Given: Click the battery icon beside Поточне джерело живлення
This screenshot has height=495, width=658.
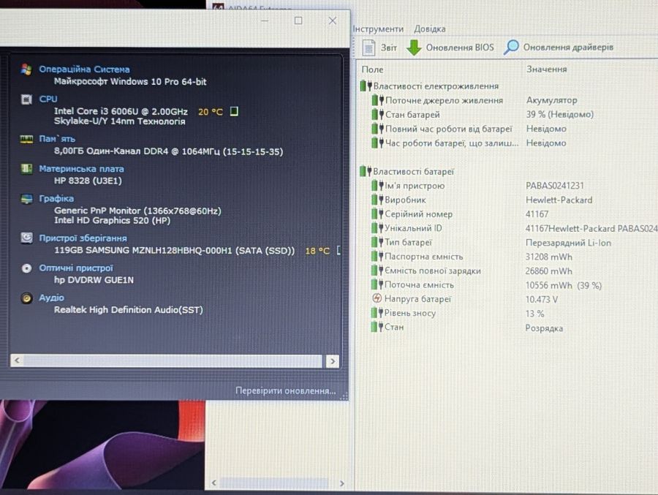Looking at the screenshot, I should pyautogui.click(x=378, y=100).
